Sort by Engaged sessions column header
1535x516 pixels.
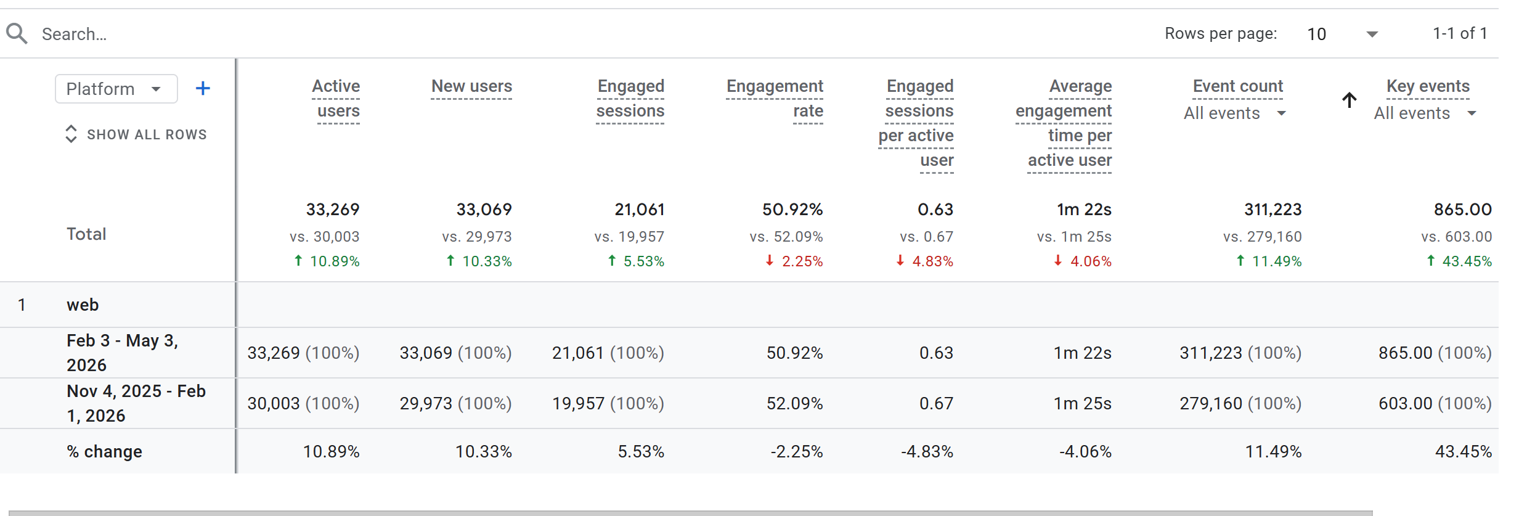(x=630, y=99)
